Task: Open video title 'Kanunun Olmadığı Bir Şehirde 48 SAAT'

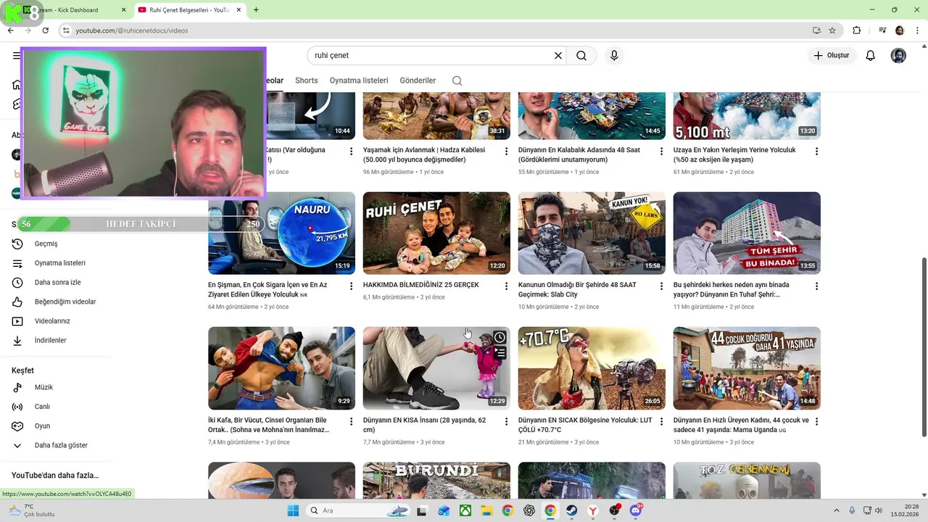Action: [577, 289]
